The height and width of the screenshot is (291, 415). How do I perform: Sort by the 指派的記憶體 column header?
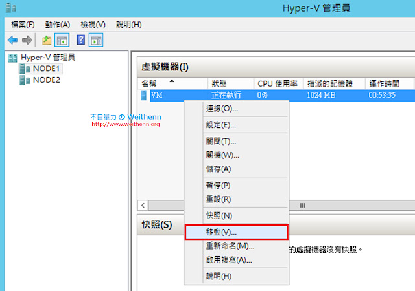click(x=335, y=83)
